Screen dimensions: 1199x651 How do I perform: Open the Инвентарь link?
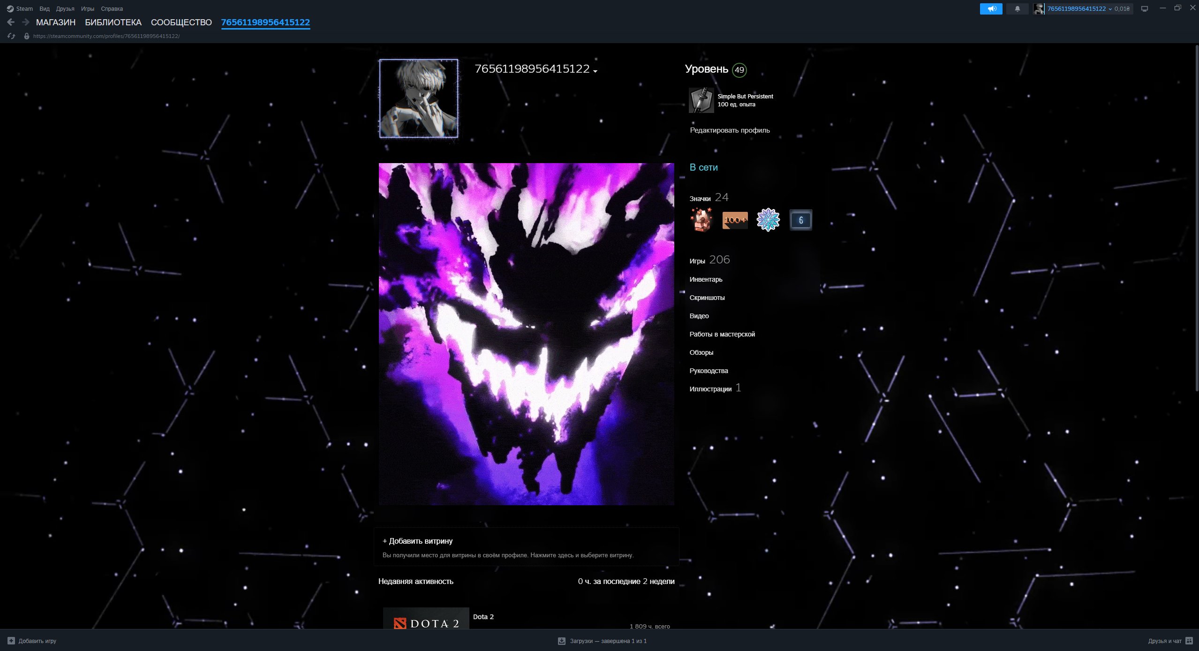click(705, 279)
